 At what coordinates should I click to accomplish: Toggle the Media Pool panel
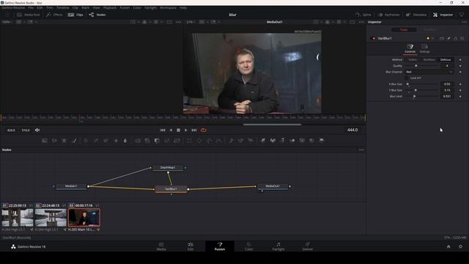29,15
